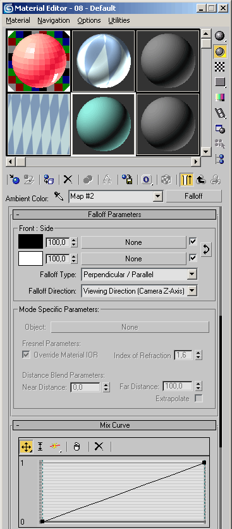Click the Swap Colors/Maps arrow button
232x529 pixels.
pos(206,250)
